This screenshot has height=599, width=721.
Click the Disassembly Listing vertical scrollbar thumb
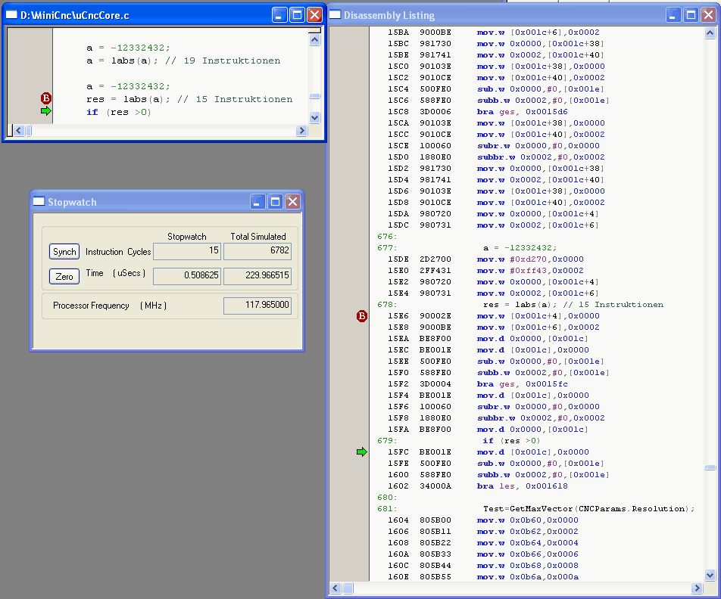[710, 467]
